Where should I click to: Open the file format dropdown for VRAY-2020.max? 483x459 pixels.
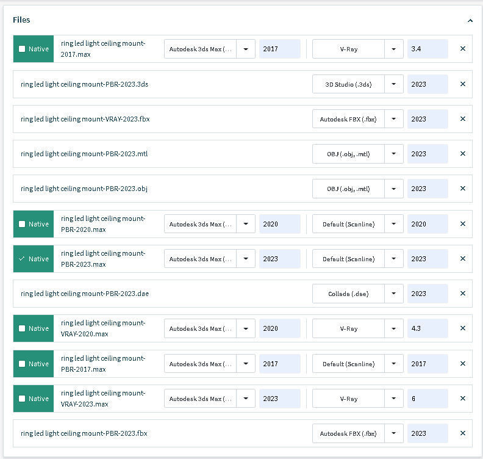[246, 328]
